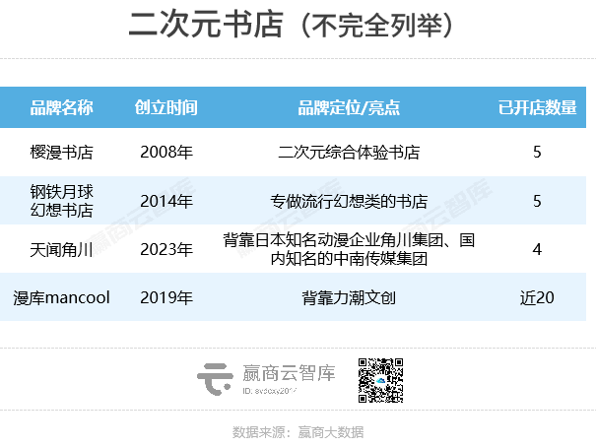Select the 天闻角川 brand cell
The image size is (596, 447).
[x=62, y=249]
